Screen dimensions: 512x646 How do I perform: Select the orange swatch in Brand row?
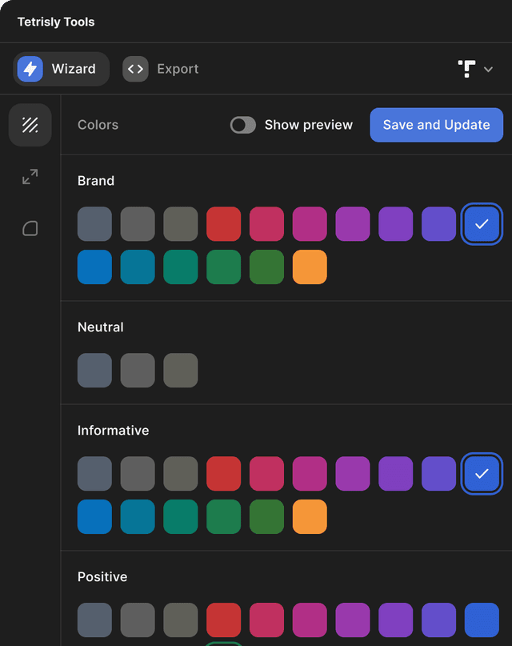310,267
